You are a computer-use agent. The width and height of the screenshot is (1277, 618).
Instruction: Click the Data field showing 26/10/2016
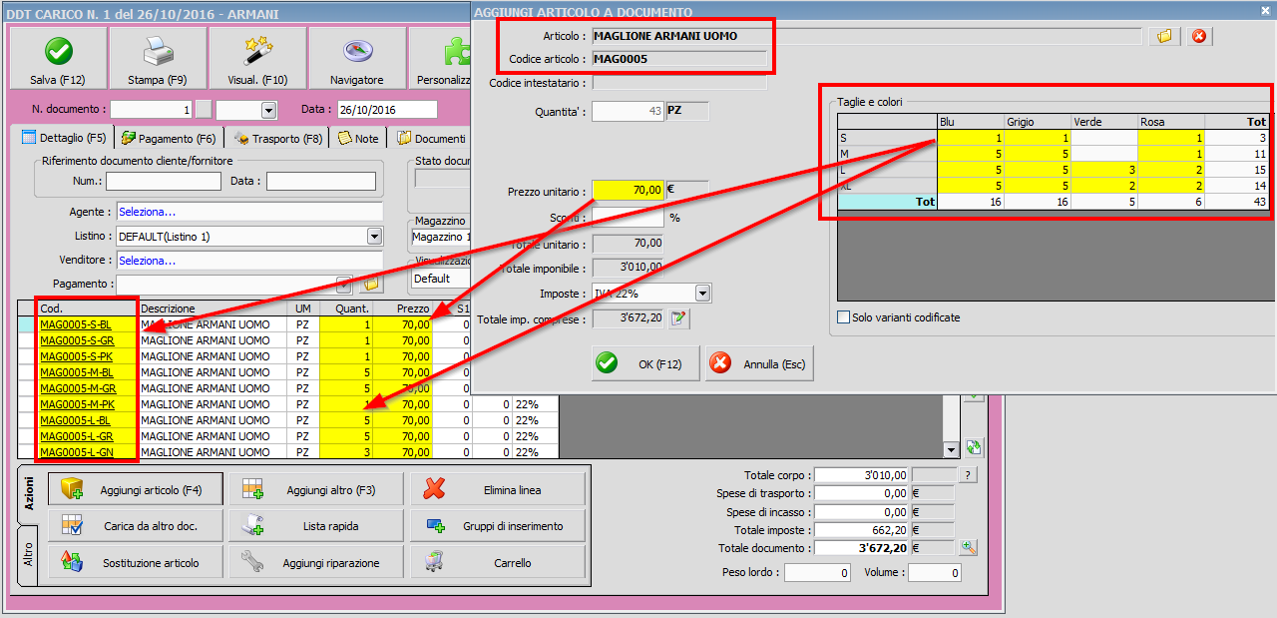[387, 110]
